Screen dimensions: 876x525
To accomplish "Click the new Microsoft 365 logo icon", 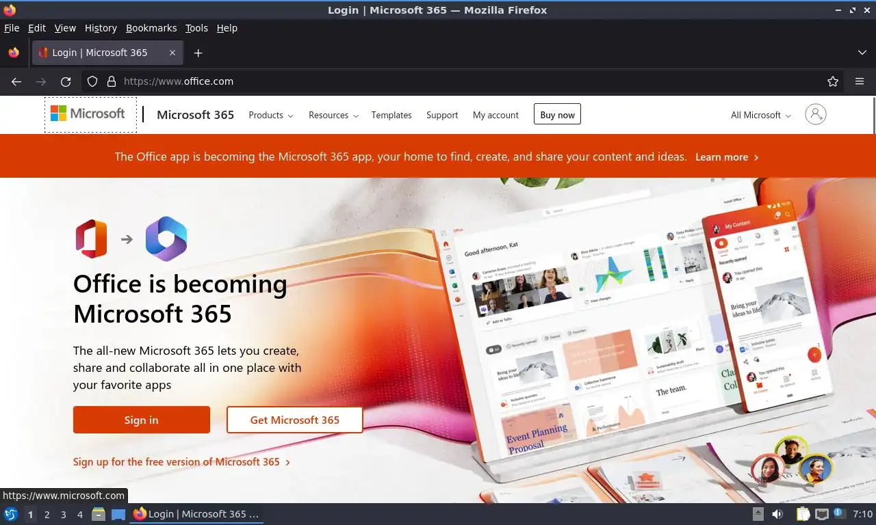I will [x=166, y=239].
